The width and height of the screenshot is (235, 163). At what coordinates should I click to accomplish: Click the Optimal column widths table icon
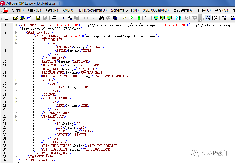pyautogui.click(x=179, y=18)
